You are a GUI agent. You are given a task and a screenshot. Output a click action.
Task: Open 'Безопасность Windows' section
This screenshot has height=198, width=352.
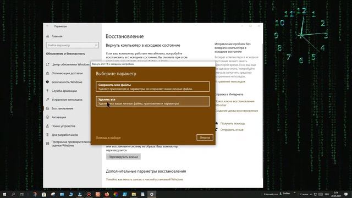tap(67, 82)
